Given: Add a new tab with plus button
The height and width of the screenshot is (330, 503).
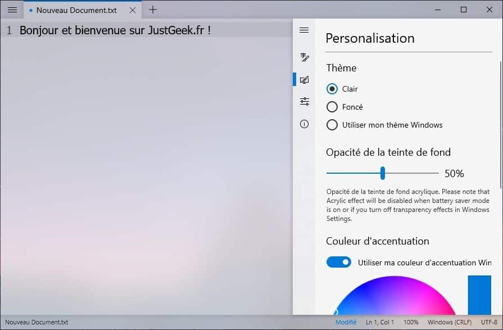Looking at the screenshot, I should tap(153, 10).
